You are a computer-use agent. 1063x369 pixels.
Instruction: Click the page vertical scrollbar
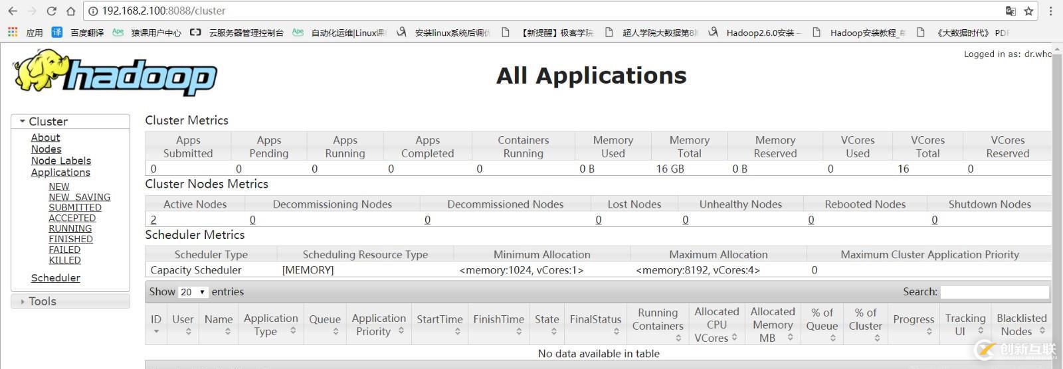(1057, 206)
